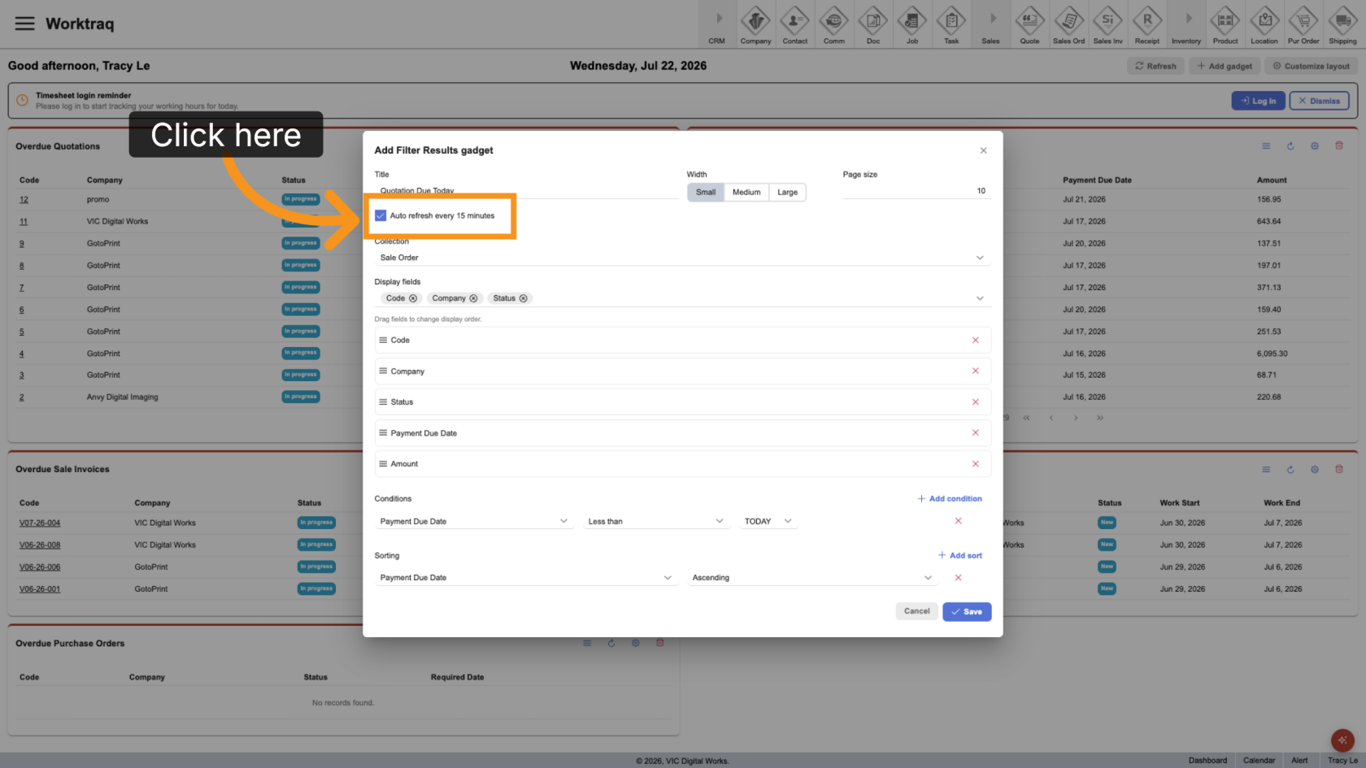Screen dimensions: 1366x768
Task: Open the Shipping module icon
Action: pyautogui.click(x=1342, y=24)
